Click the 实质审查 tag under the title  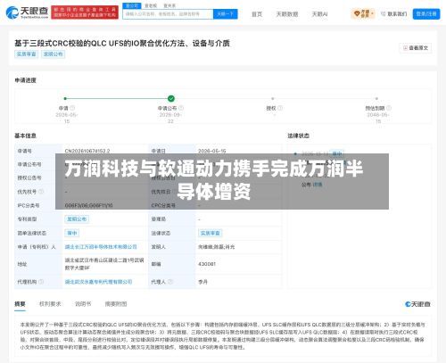point(26,54)
